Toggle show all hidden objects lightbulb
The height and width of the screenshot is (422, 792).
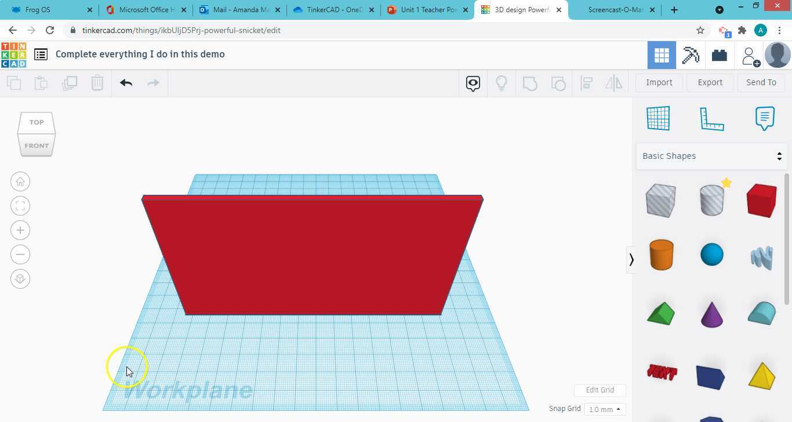point(502,83)
